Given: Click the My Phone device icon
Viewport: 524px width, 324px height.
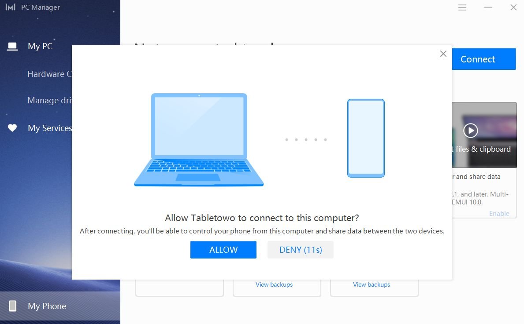Looking at the screenshot, I should tap(13, 306).
